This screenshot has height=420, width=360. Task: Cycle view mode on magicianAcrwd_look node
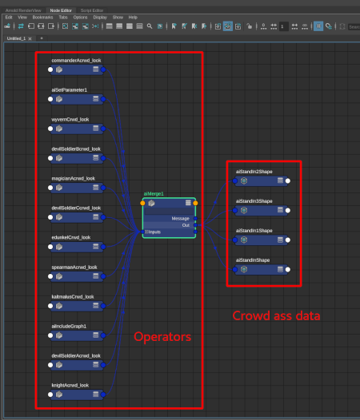coord(95,187)
